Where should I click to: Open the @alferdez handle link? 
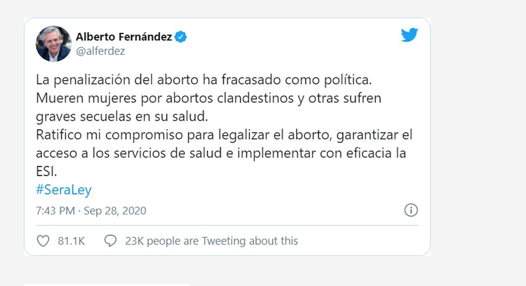(100, 51)
